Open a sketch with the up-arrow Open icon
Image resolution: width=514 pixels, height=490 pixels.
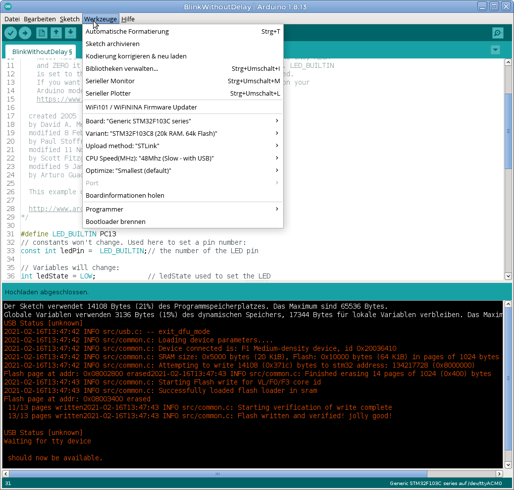[56, 33]
